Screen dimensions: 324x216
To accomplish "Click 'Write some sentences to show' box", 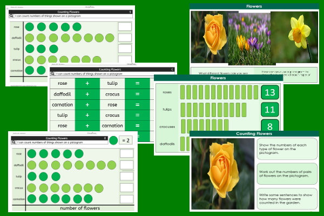I will [x=287, y=199].
